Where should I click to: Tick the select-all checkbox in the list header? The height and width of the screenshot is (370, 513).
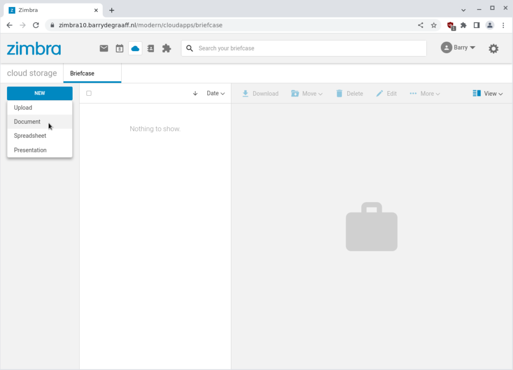tap(89, 93)
